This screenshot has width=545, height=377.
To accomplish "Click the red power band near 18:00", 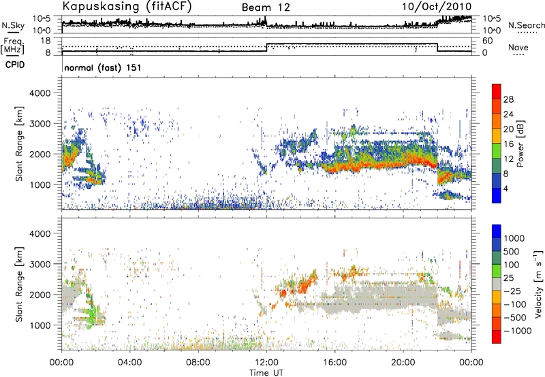I will click(369, 165).
